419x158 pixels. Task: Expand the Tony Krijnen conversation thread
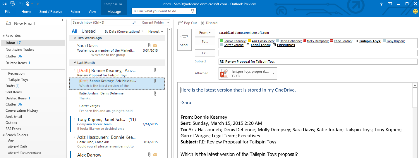pos(75,119)
